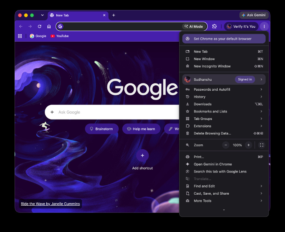Click the printer icon beside Print
Image resolution: width=285 pixels, height=232 pixels.
pyautogui.click(x=187, y=157)
